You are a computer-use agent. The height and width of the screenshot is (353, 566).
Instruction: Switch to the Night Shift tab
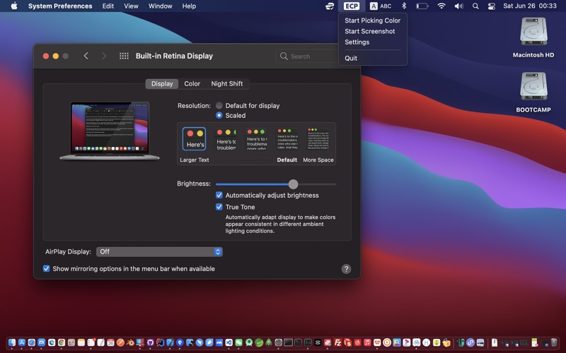pos(226,83)
